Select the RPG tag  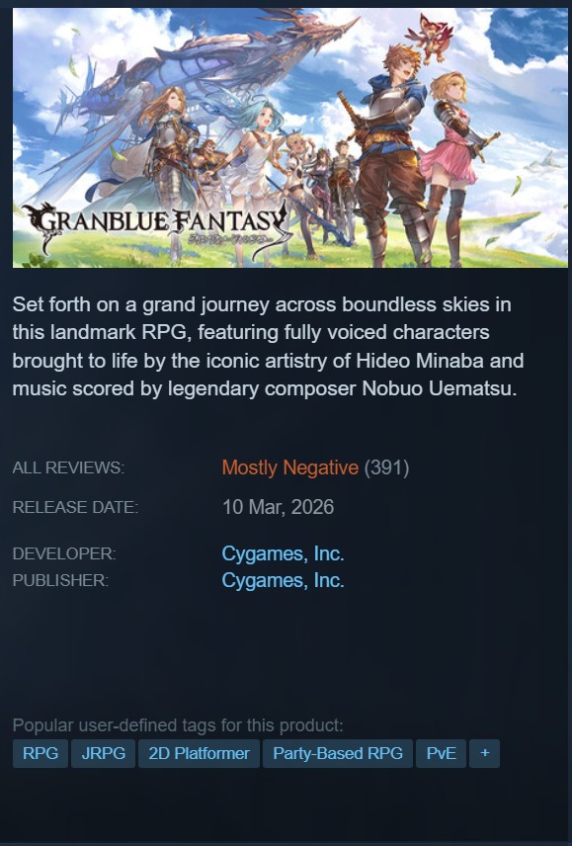pyautogui.click(x=41, y=753)
